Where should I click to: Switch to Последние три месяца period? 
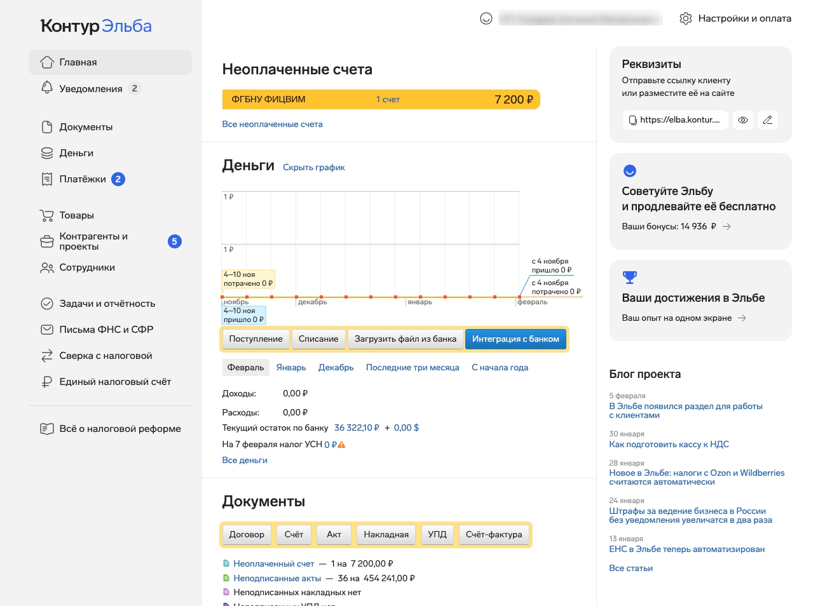click(x=412, y=368)
